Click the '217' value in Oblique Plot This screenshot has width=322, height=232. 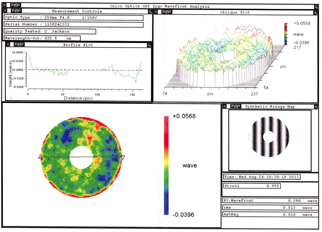[297, 47]
